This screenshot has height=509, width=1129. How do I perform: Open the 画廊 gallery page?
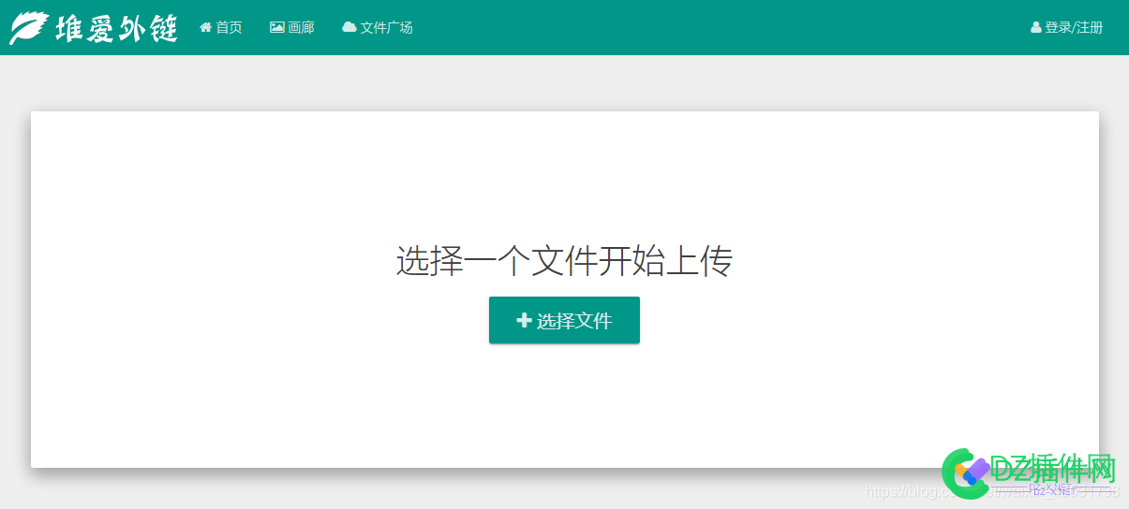(292, 28)
